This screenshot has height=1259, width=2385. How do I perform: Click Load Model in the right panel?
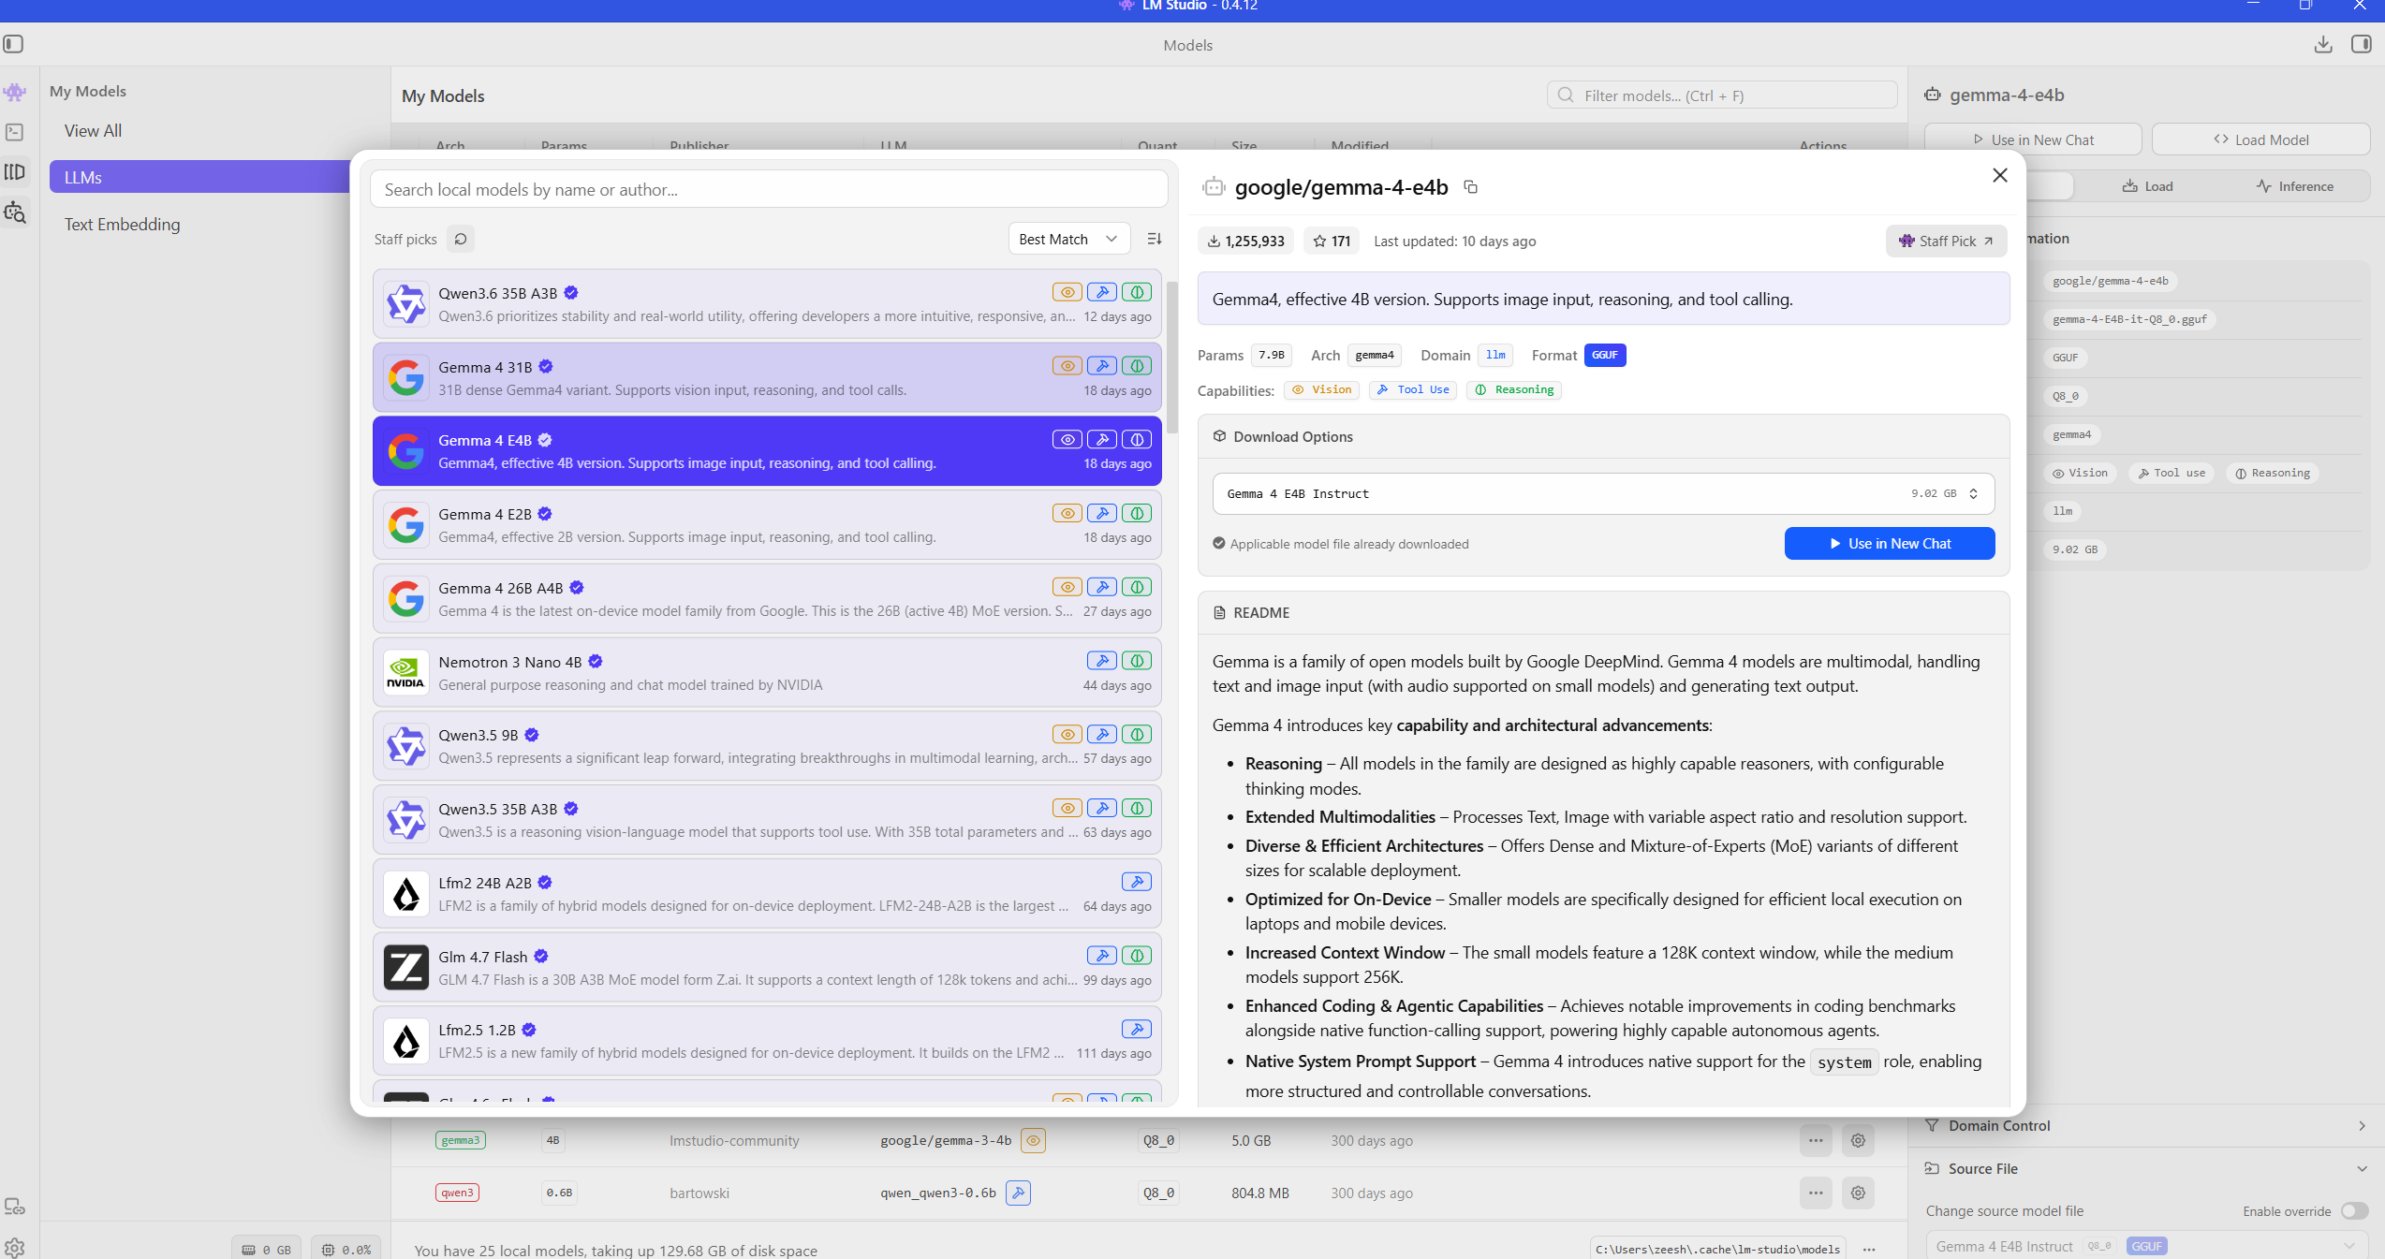click(x=2260, y=139)
